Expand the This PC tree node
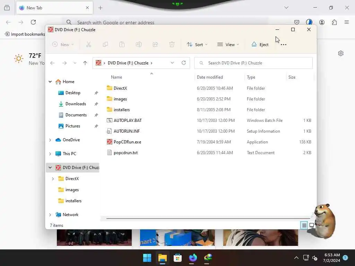Image resolution: width=355 pixels, height=266 pixels. coord(50,154)
